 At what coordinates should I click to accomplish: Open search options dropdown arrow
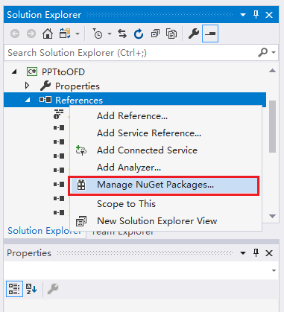tap(274, 52)
